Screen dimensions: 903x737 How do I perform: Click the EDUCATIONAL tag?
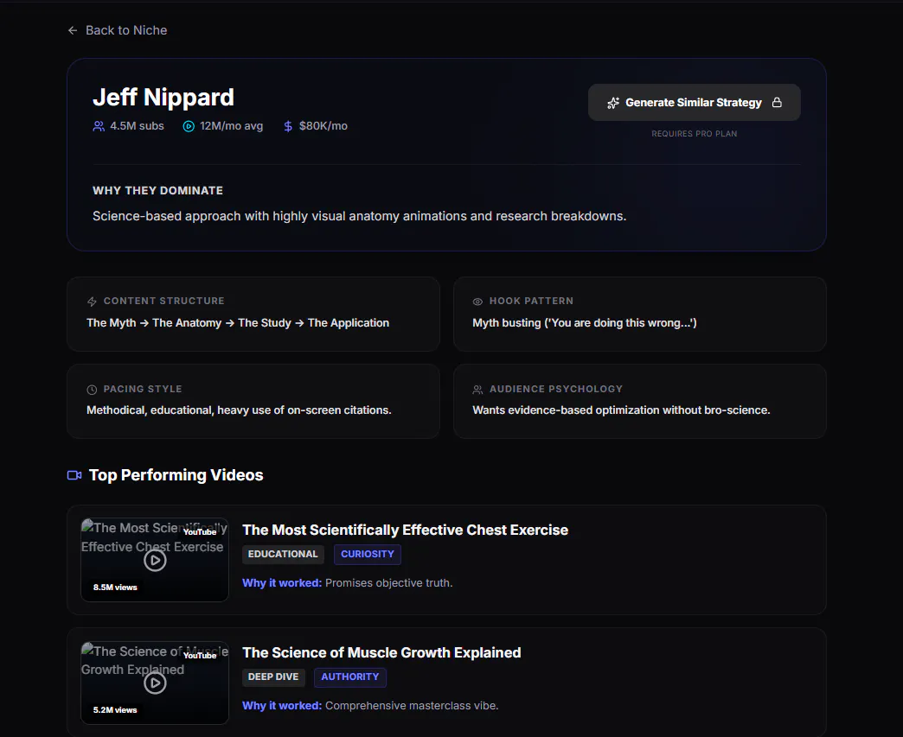(283, 554)
